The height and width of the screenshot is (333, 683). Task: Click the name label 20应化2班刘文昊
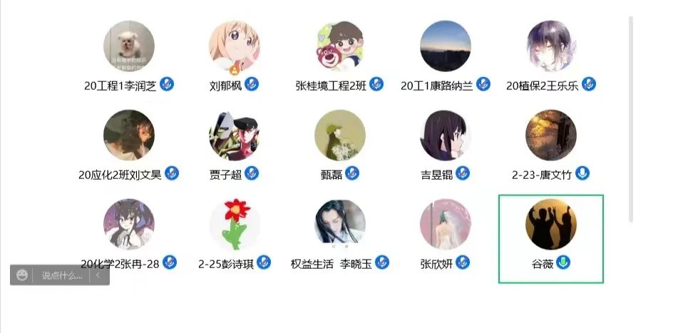coord(120,175)
